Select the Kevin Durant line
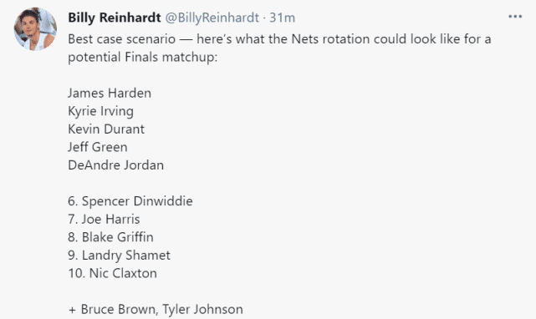This screenshot has height=319, width=536. tap(106, 129)
